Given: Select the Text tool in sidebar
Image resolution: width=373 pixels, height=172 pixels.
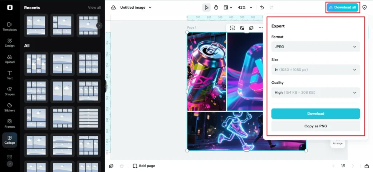Looking at the screenshot, I should click(x=9, y=75).
